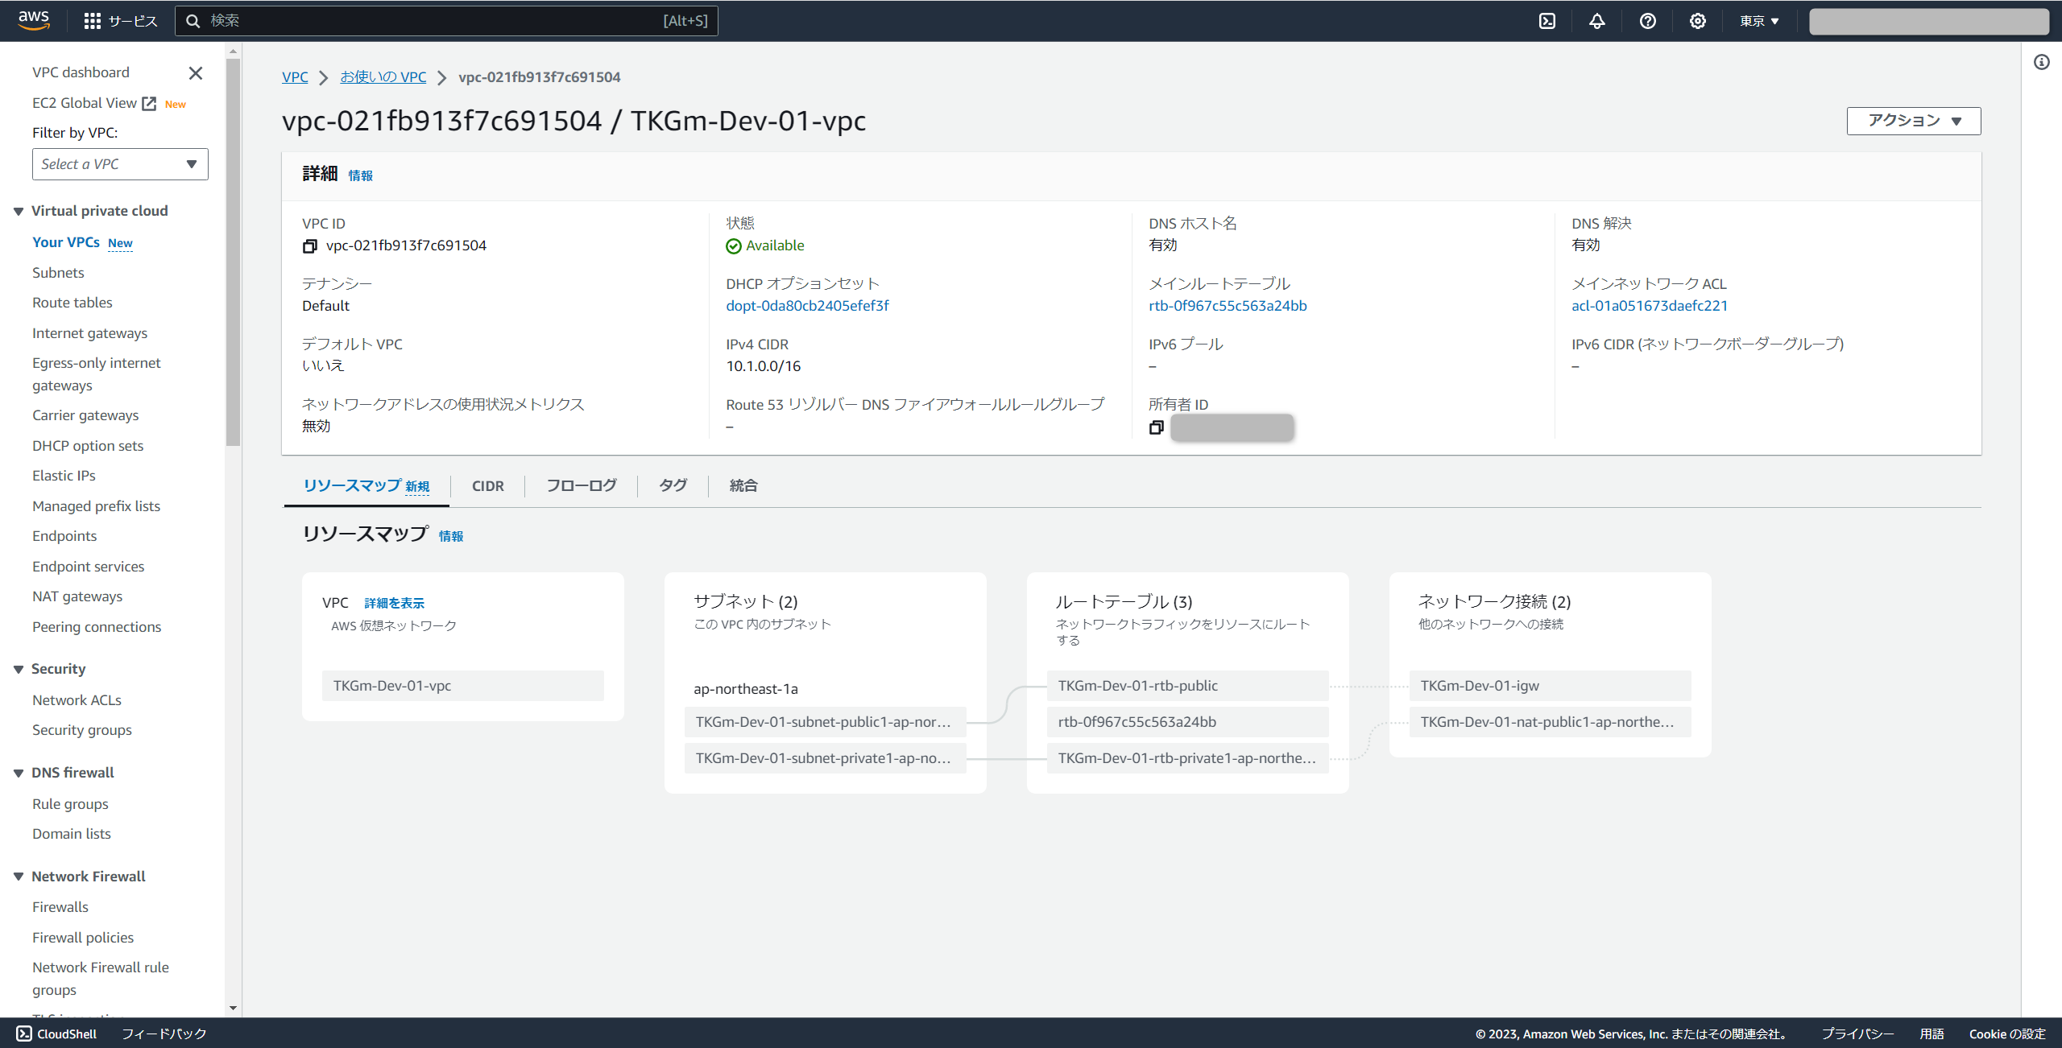Close the VPC sidebar navigation panel
The width and height of the screenshot is (2062, 1048).
tap(195, 73)
